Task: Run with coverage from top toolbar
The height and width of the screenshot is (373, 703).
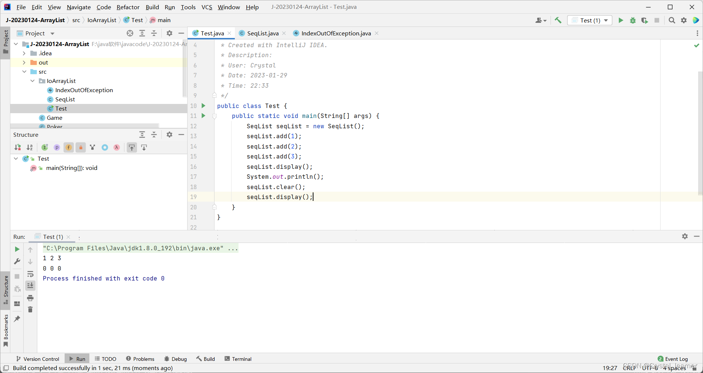Action: pos(645,20)
